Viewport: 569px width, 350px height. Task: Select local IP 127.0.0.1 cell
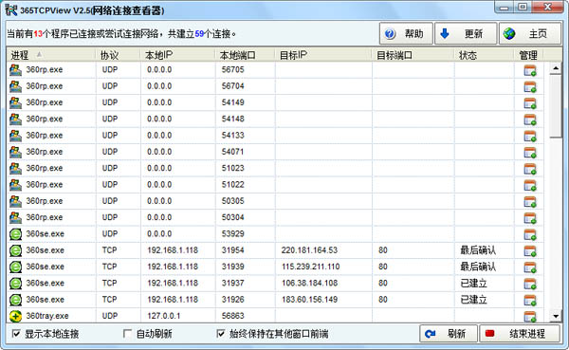click(x=164, y=316)
